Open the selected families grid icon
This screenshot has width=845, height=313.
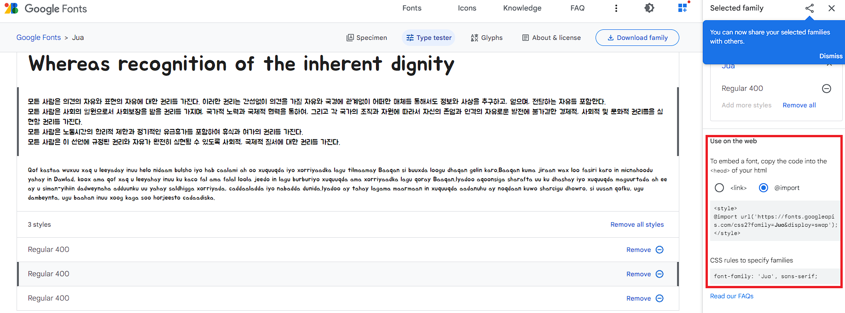point(683,8)
